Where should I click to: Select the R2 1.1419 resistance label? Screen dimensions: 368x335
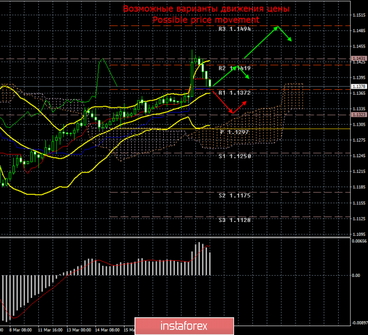click(x=235, y=68)
